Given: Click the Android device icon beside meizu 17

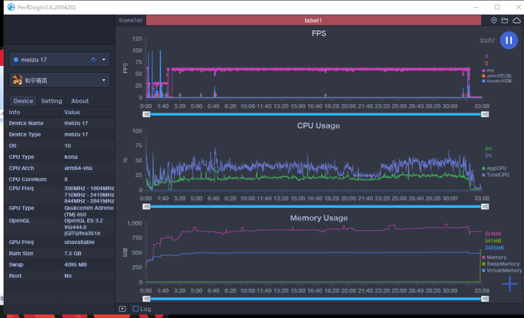Looking at the screenshot, I should tap(16, 60).
